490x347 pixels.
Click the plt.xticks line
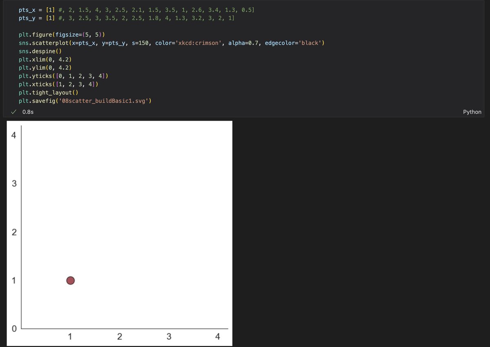tap(58, 84)
